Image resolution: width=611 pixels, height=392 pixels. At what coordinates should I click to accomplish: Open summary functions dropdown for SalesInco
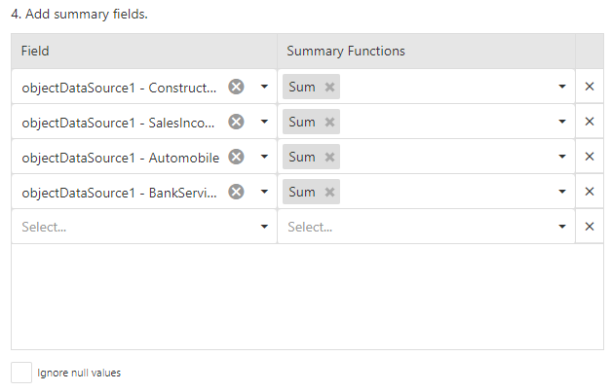point(561,122)
